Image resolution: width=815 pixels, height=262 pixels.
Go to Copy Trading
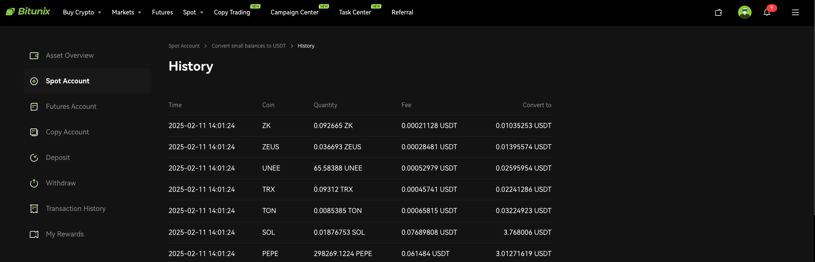click(232, 12)
